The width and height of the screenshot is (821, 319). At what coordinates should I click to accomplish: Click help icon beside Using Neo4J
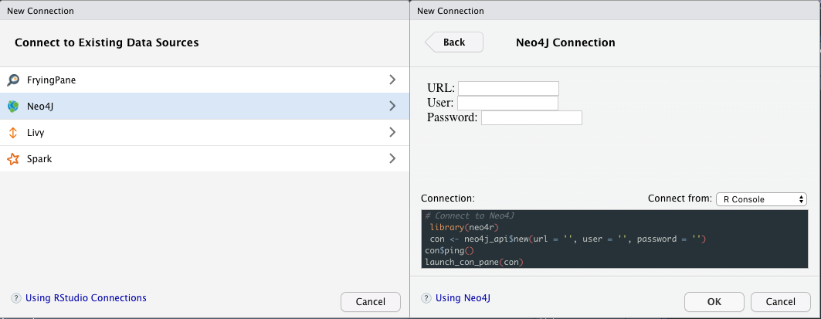tap(426, 298)
